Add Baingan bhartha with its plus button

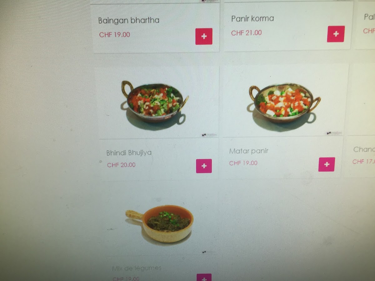204,37
